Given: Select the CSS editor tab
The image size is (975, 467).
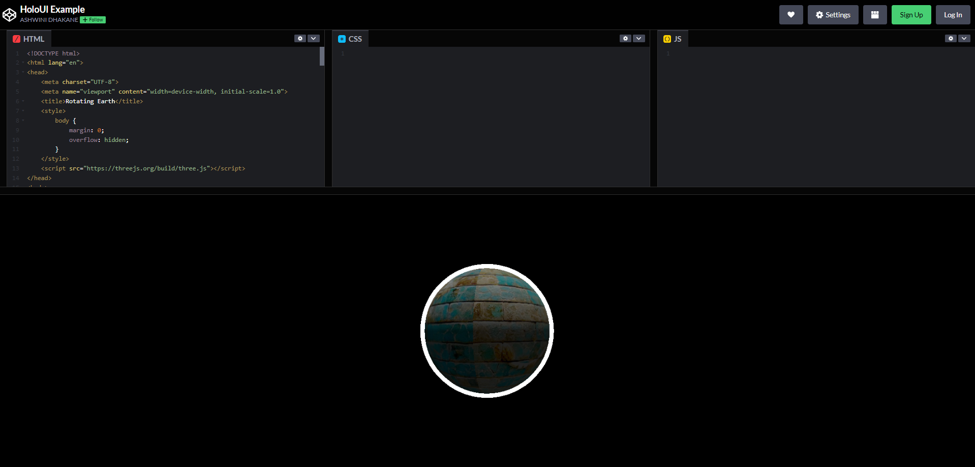Looking at the screenshot, I should (350, 39).
